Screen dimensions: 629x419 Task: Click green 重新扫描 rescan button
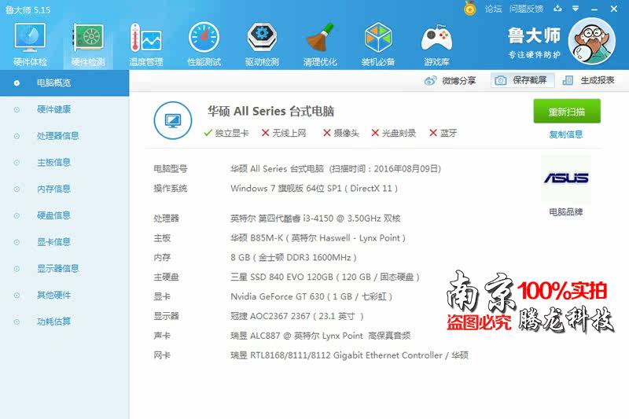coord(567,111)
